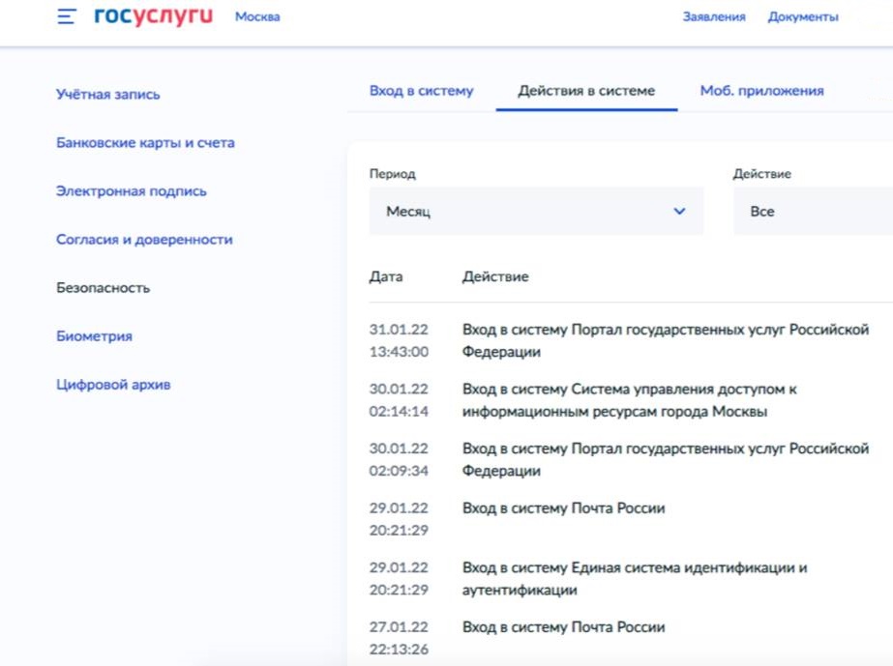Go to Заявления in the header
The image size is (893, 666).
pos(714,17)
